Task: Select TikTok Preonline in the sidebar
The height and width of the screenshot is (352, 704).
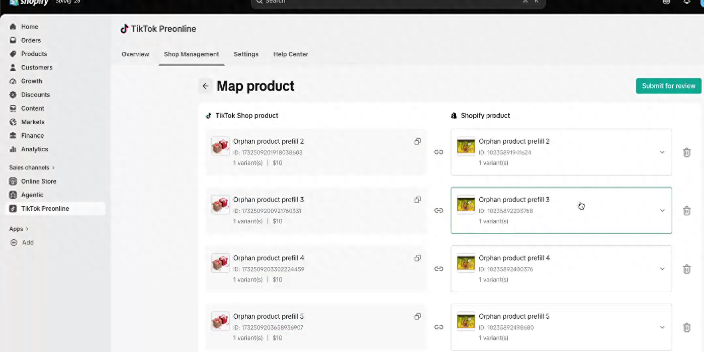Action: (x=55, y=209)
